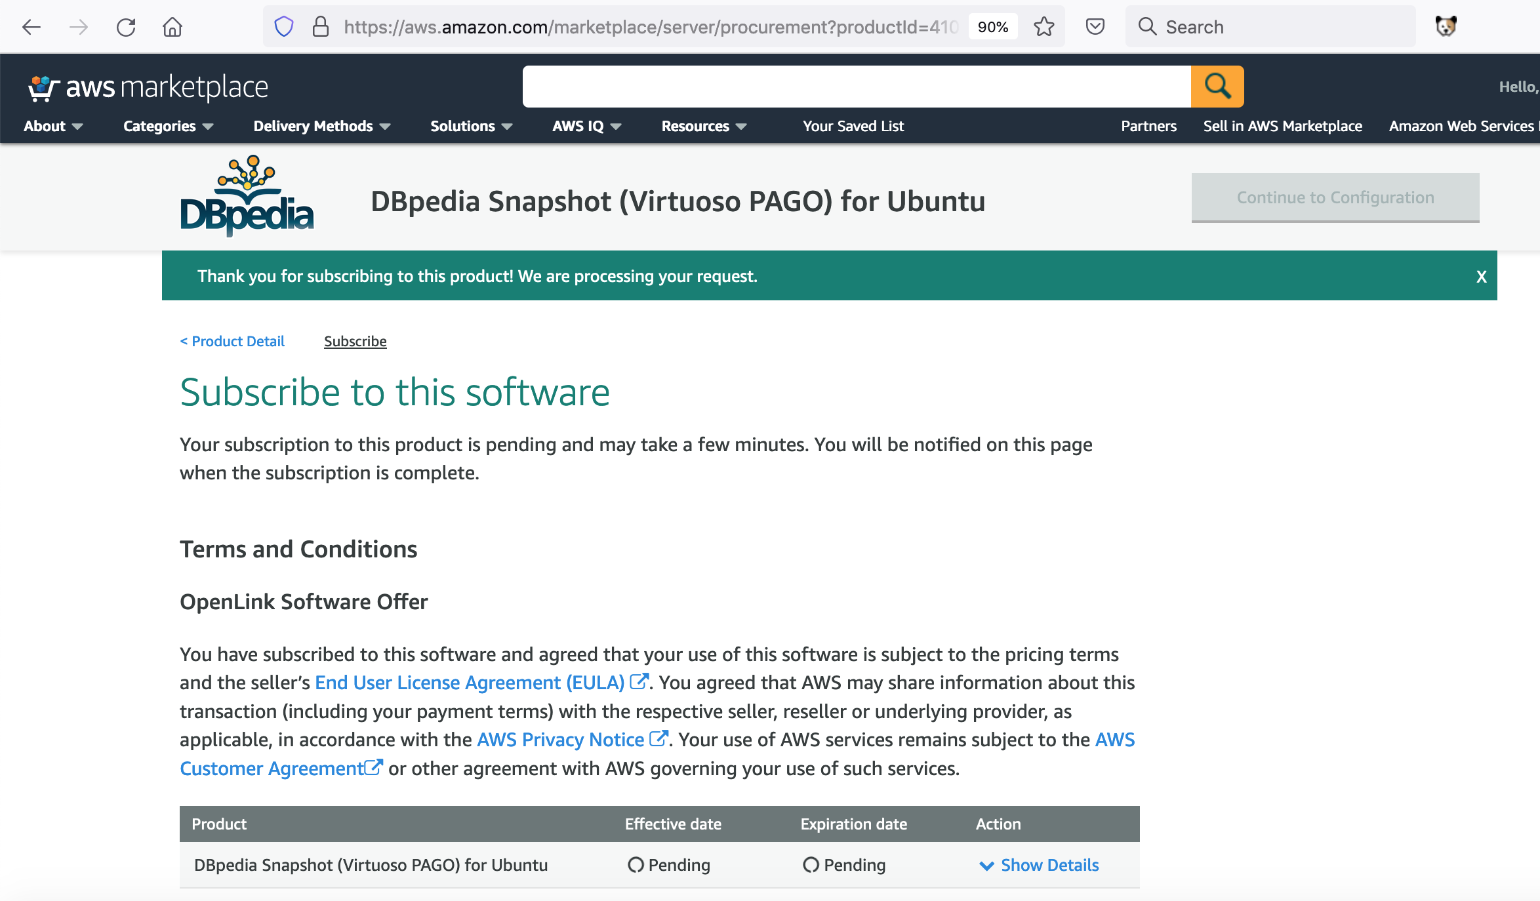Open the Categories dropdown menu
1540x901 pixels.
168,126
